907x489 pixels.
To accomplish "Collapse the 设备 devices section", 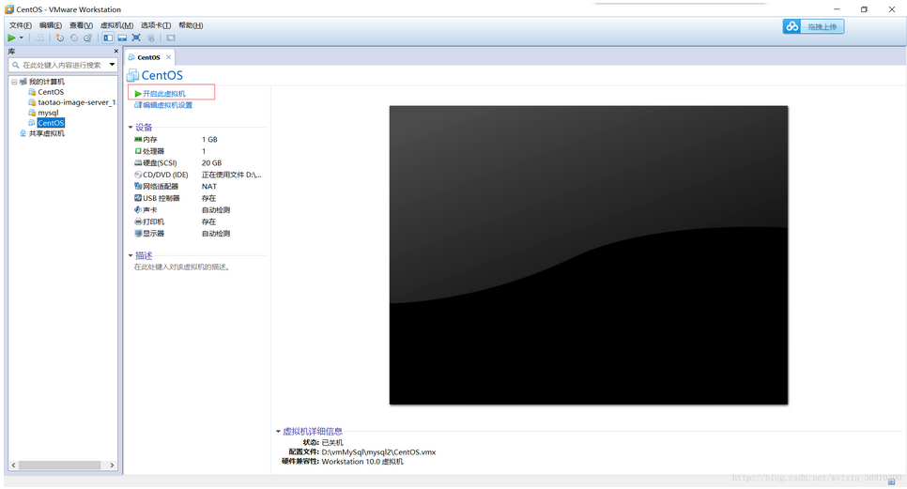I will click(131, 128).
